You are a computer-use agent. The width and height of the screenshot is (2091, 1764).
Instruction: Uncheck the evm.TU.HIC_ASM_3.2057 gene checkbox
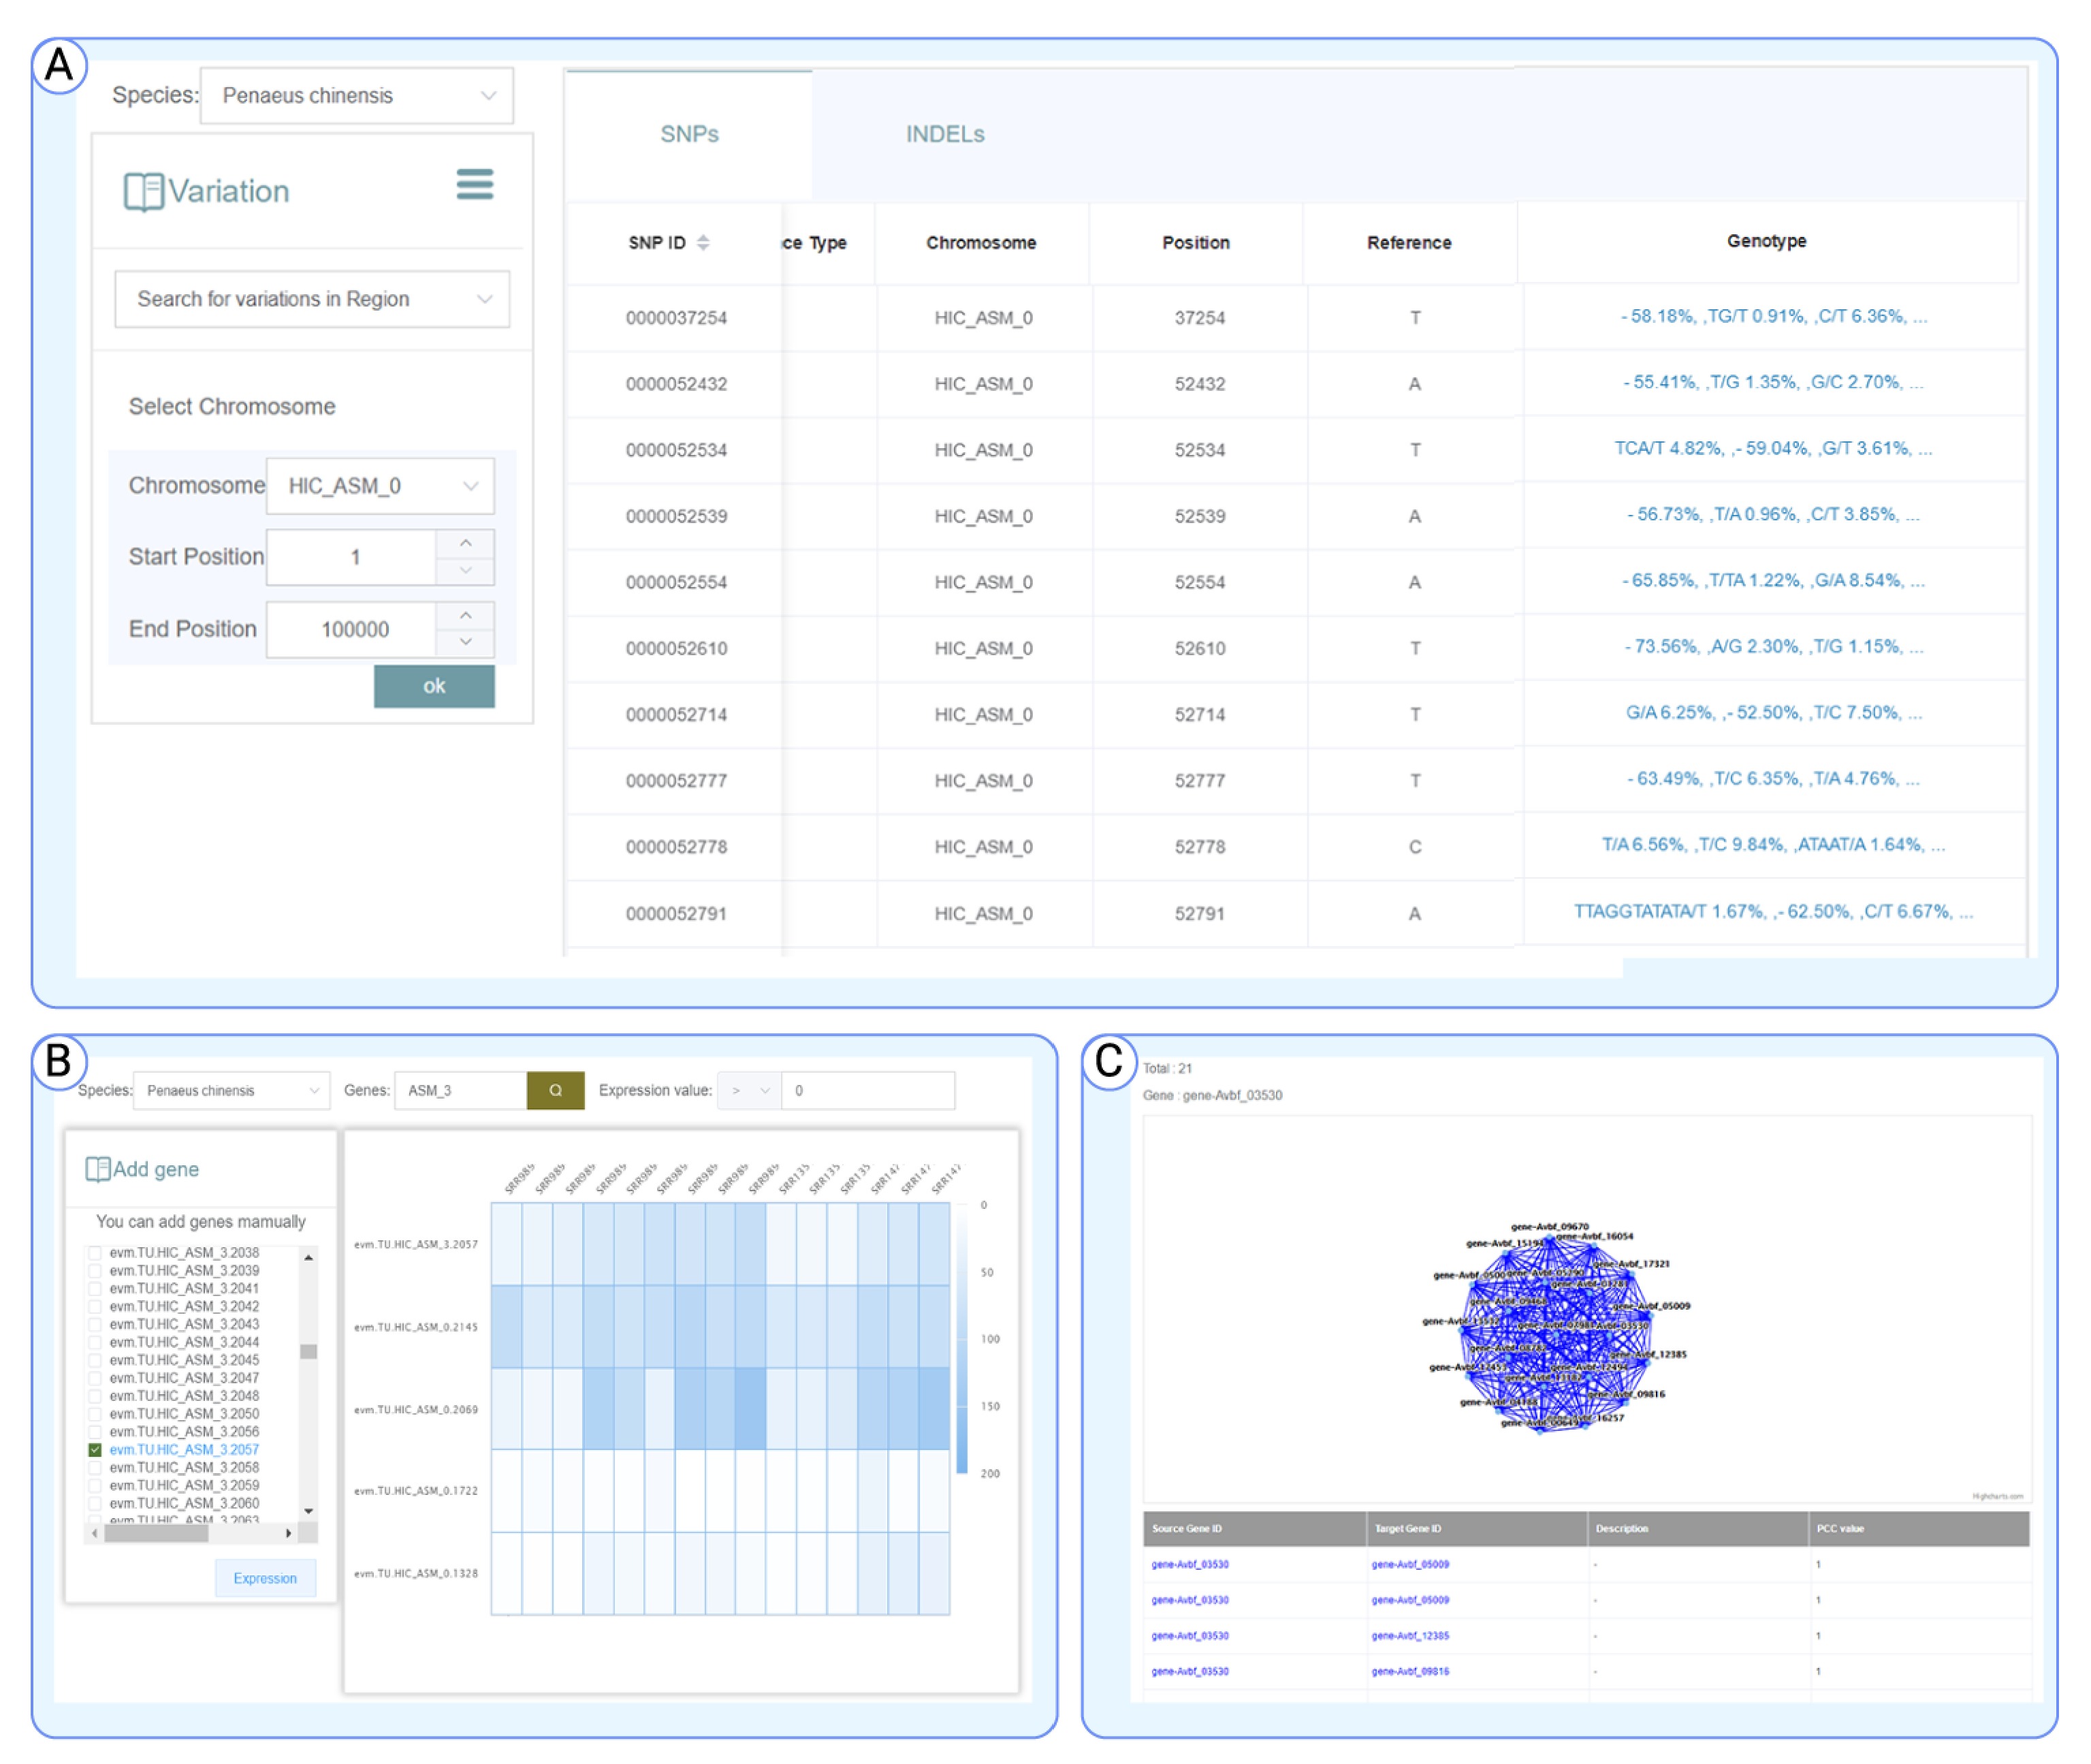[95, 1450]
